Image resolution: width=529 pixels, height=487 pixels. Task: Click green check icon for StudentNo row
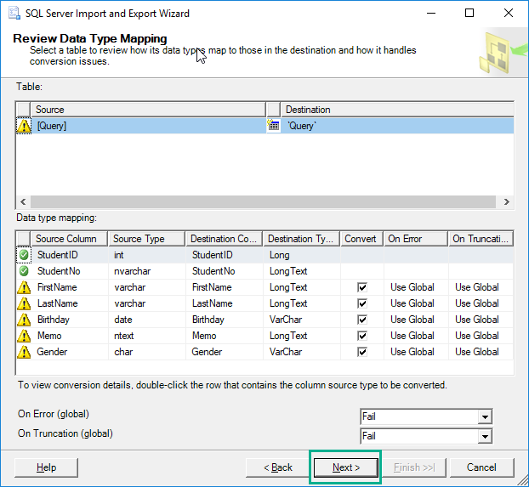(x=24, y=271)
